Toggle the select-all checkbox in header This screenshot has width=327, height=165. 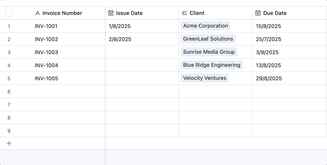(x=9, y=13)
